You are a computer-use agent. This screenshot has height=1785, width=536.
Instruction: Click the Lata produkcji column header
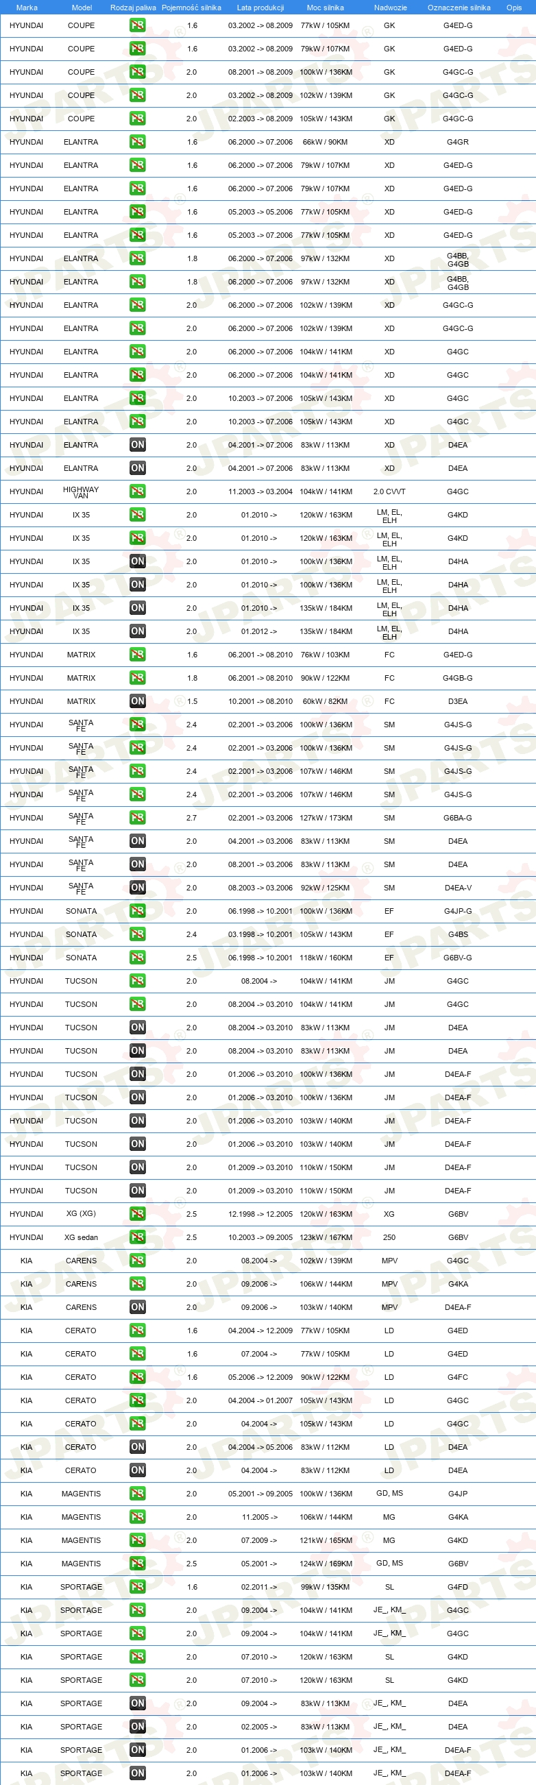click(x=260, y=8)
